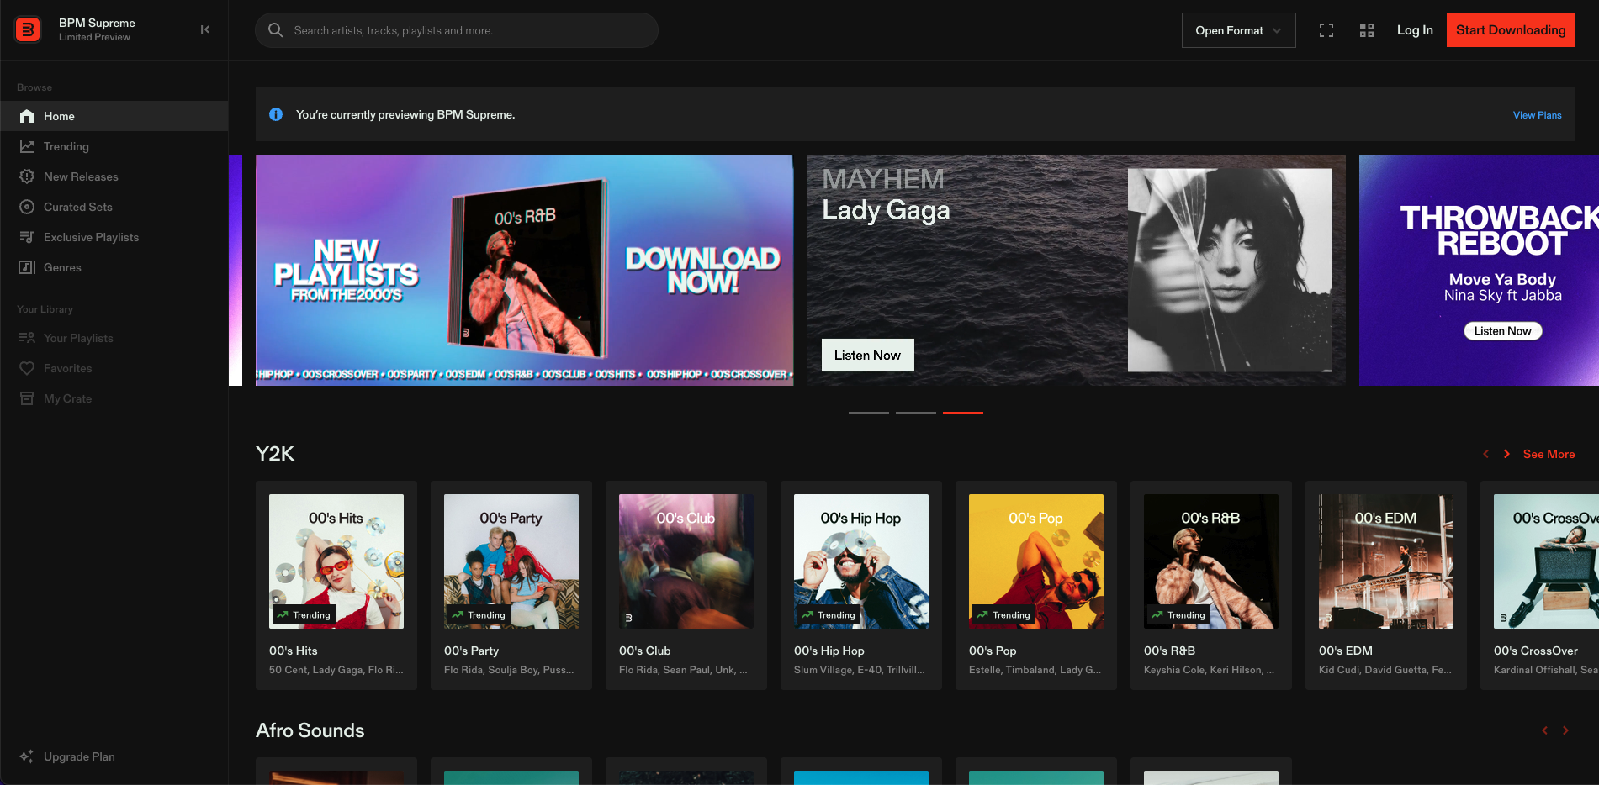Screen dimensions: 1599x785
Task: Open Genres page
Action: [x=114, y=267]
